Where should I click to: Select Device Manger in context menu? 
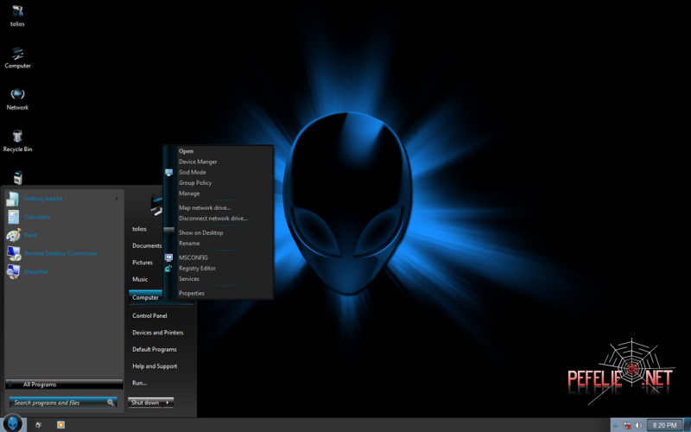pyautogui.click(x=198, y=162)
